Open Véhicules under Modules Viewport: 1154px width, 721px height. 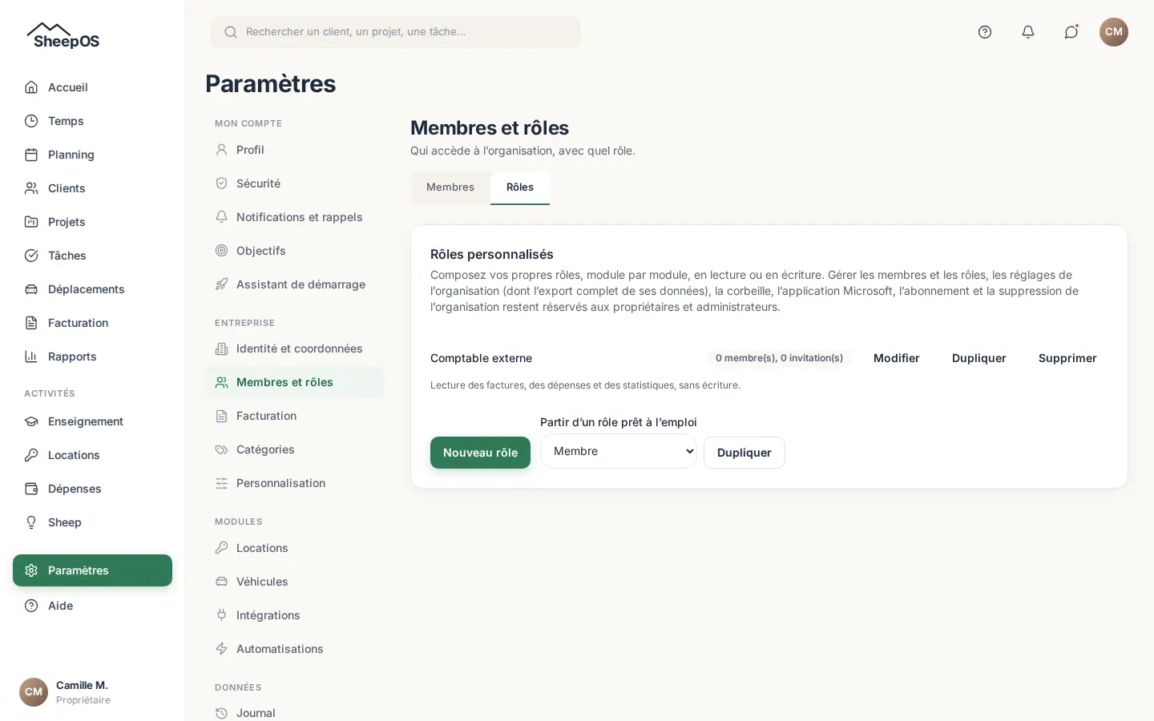[x=295, y=582]
